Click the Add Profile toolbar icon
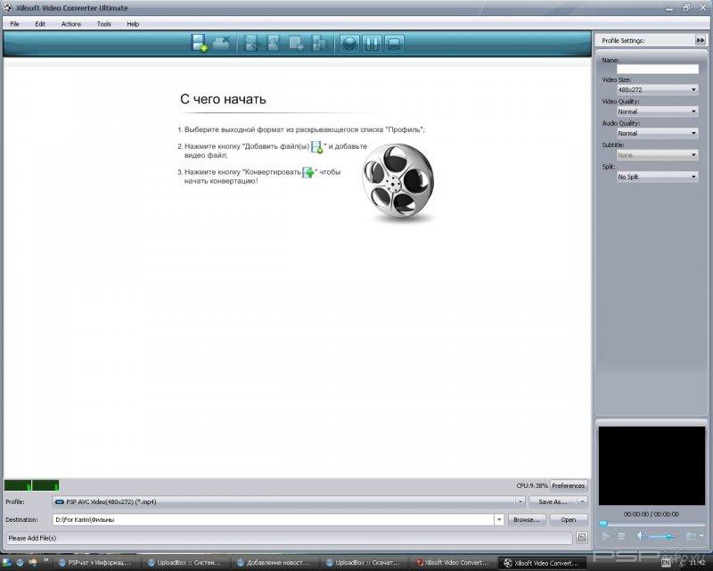 (296, 43)
